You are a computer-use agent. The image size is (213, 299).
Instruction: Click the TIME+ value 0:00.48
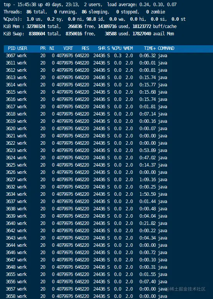click(148, 209)
